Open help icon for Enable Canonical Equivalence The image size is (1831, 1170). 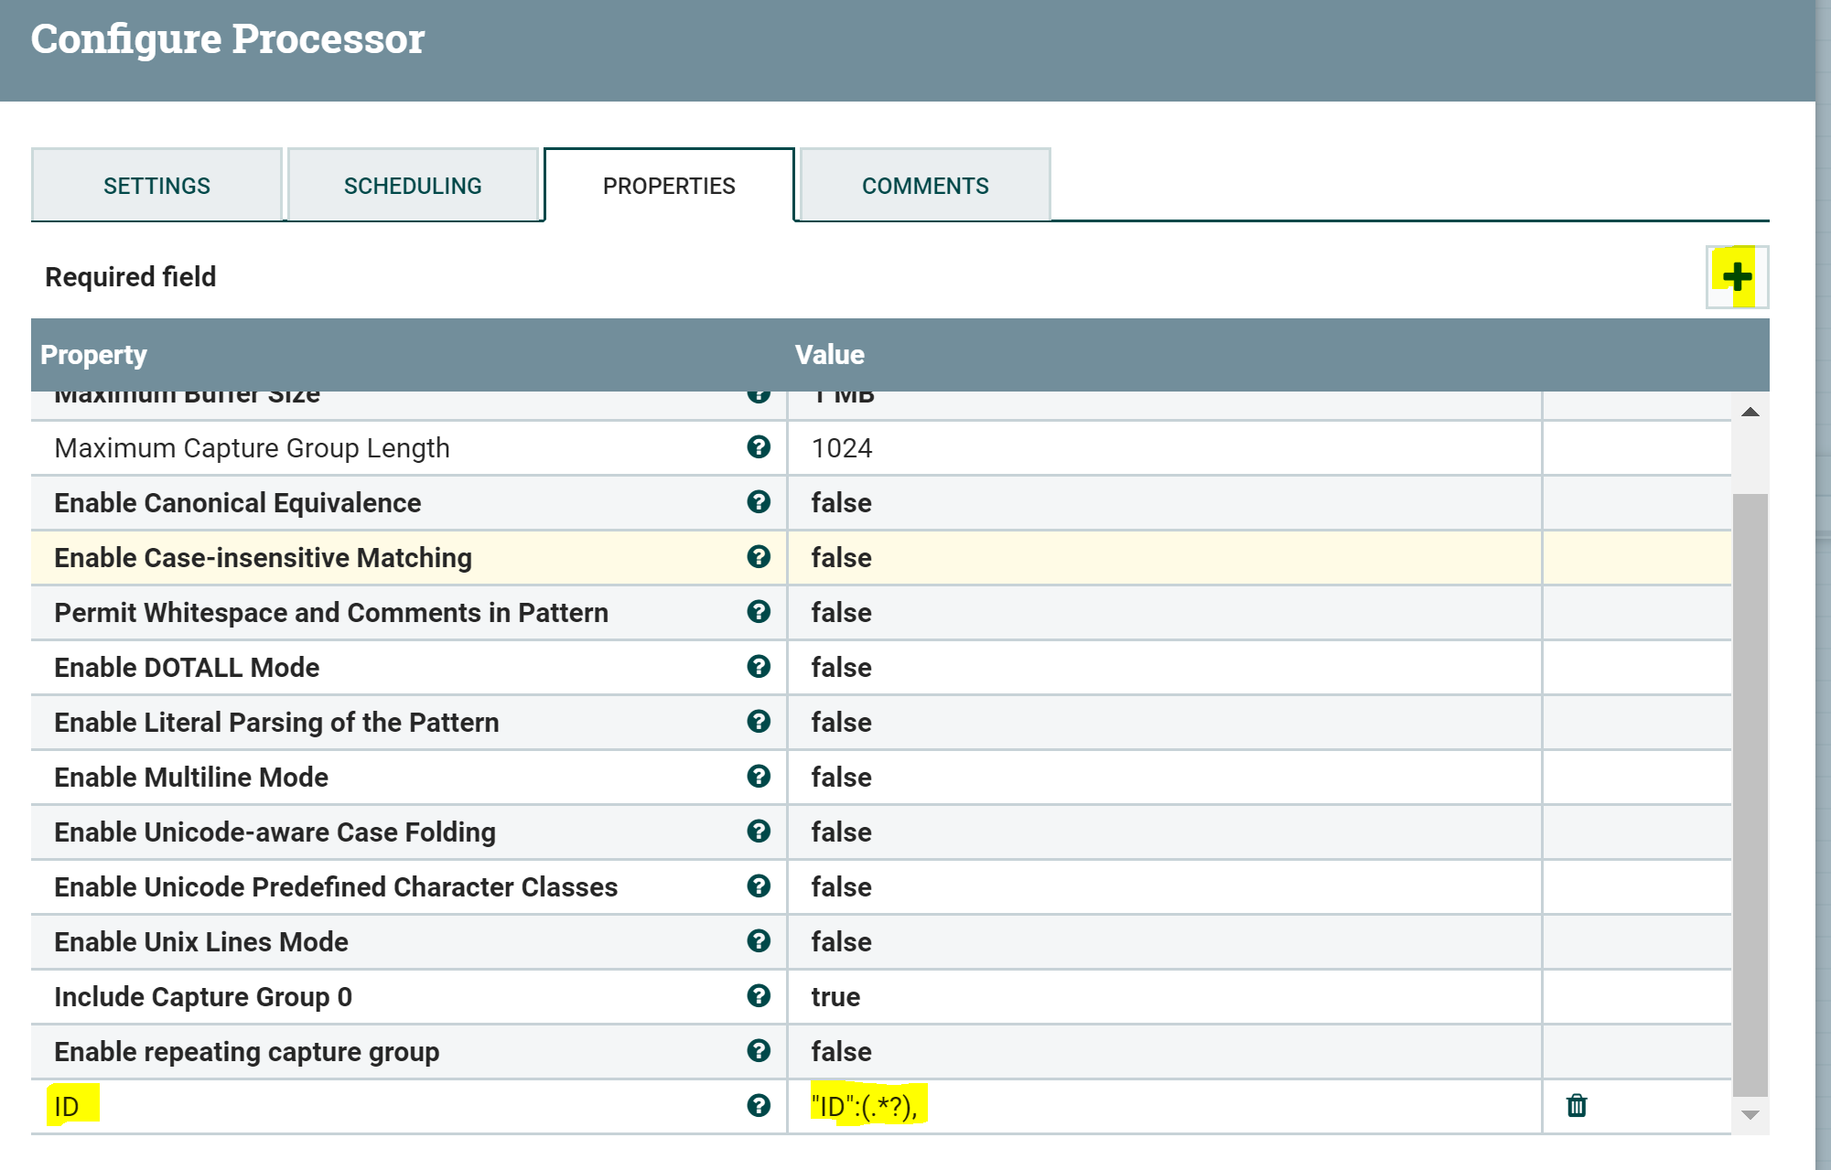coord(758,502)
